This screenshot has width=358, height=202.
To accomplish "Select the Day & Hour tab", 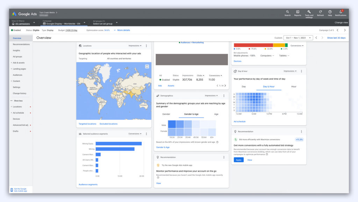I will click(269, 87).
